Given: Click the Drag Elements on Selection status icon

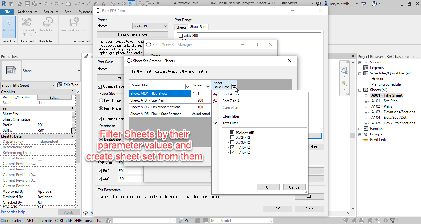Looking at the screenshot, I should point(378,221).
